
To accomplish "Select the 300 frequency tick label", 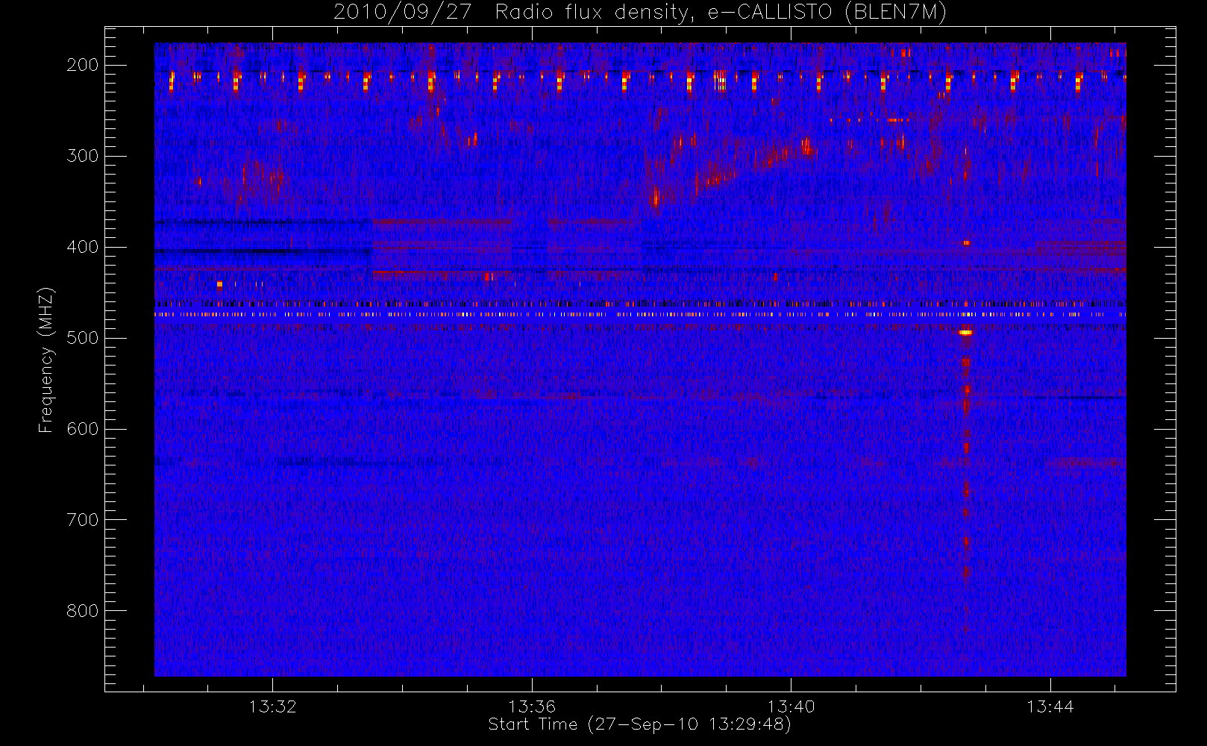I will [83, 156].
